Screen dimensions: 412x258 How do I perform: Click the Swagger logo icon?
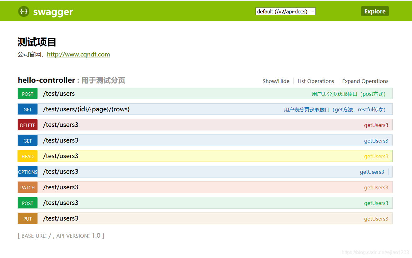point(24,11)
